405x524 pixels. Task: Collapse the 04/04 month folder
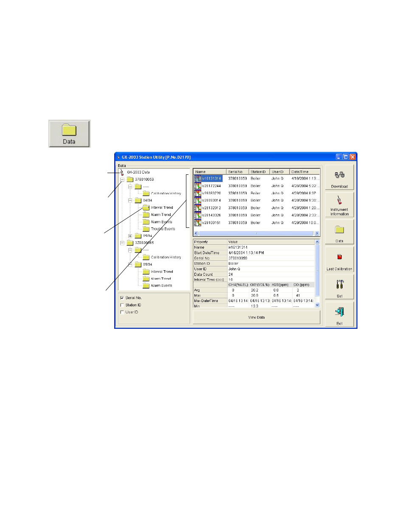pyautogui.click(x=130, y=200)
